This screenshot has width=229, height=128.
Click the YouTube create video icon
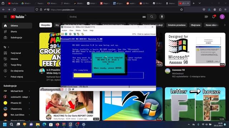coord(206,17)
